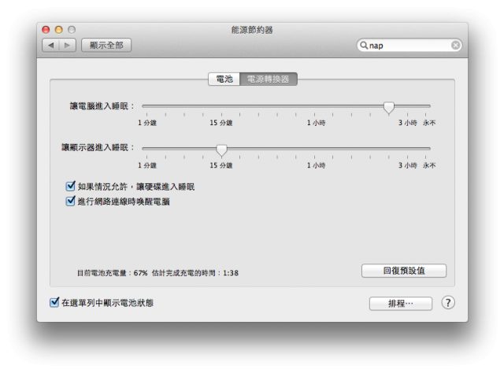504x373 pixels.
Task: Go back with the left arrow button
Action: click(x=50, y=46)
